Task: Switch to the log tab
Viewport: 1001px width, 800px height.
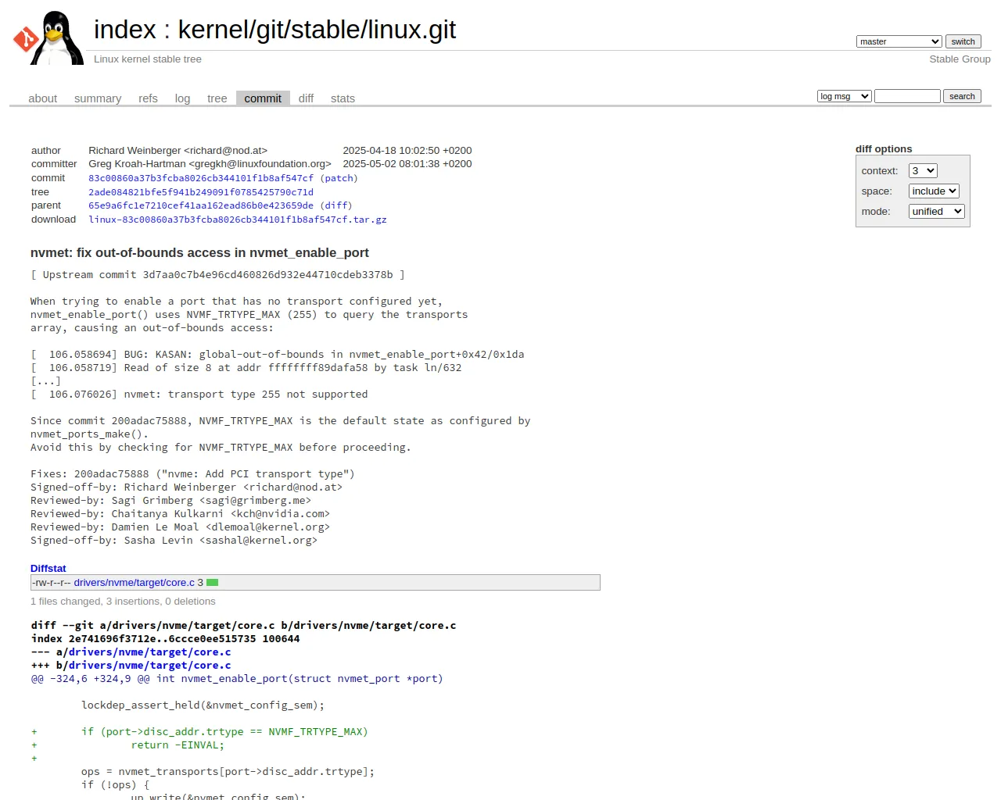Action: 182,98
